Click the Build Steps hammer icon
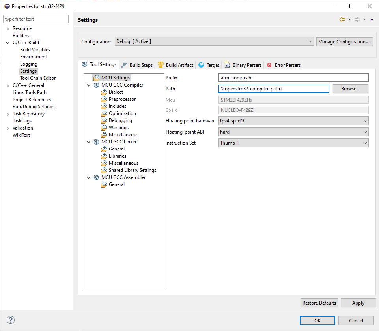This screenshot has height=331, width=379. point(124,65)
